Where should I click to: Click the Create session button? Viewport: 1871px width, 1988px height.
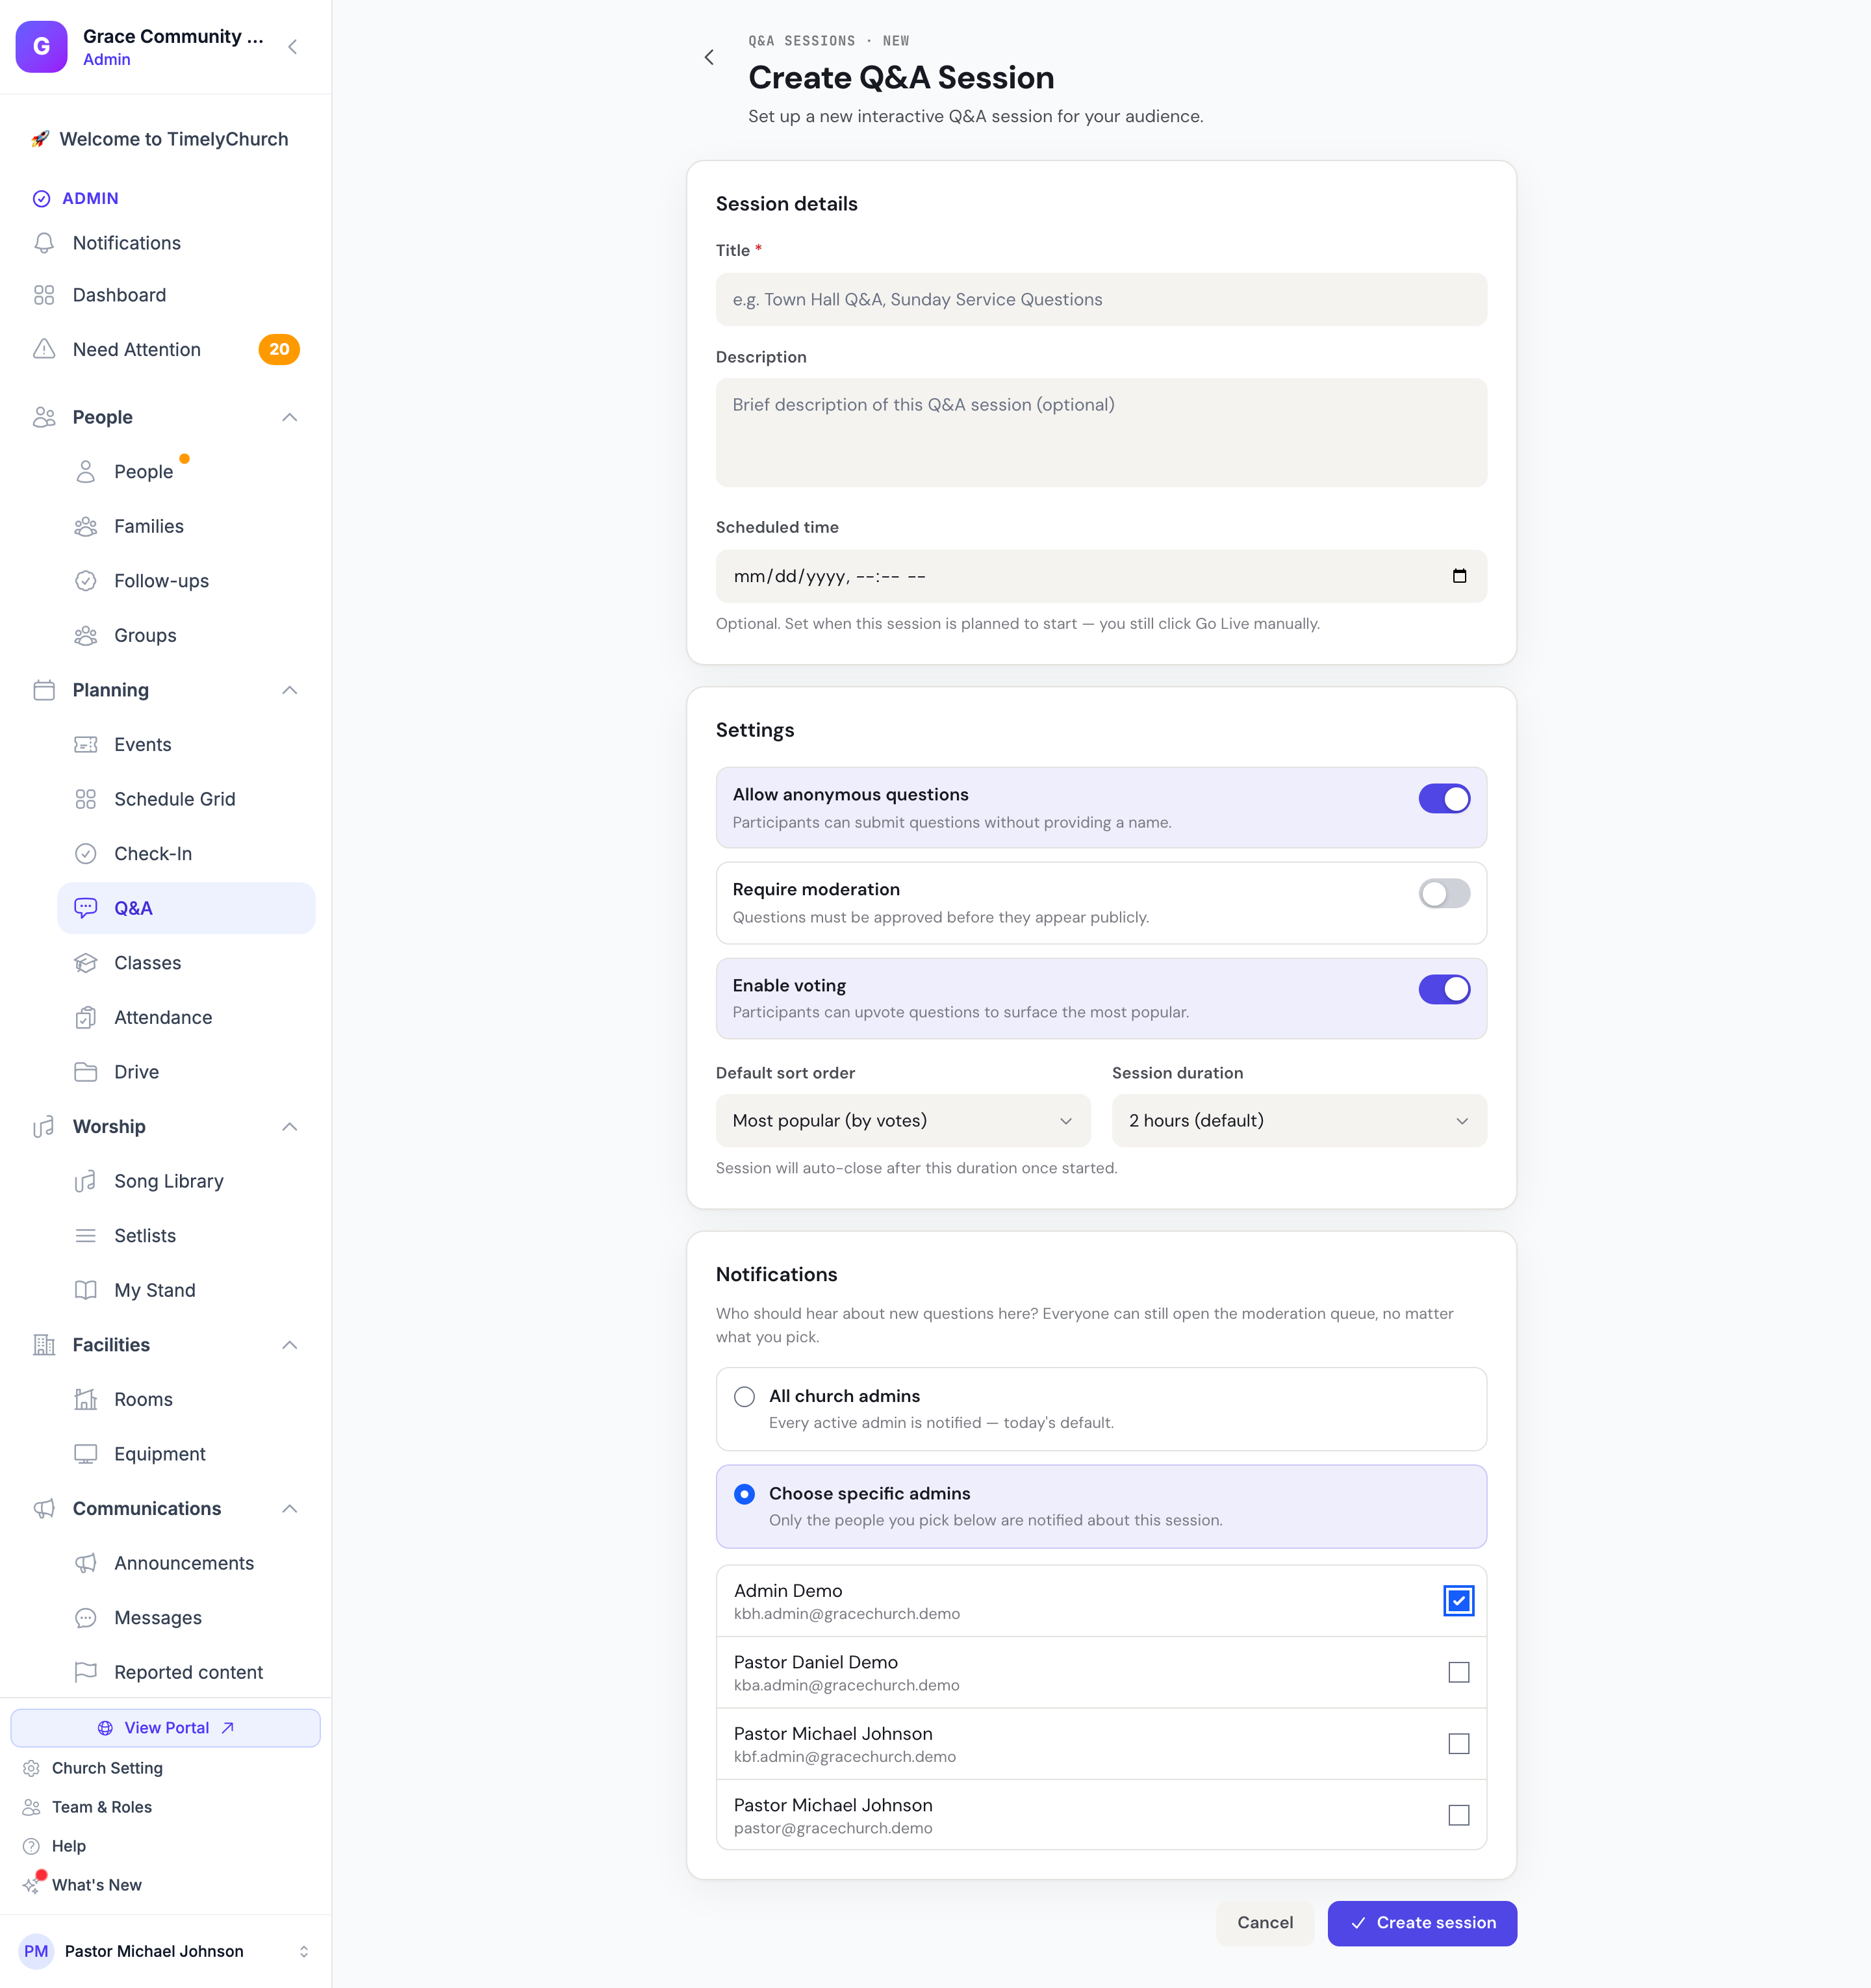point(1422,1923)
